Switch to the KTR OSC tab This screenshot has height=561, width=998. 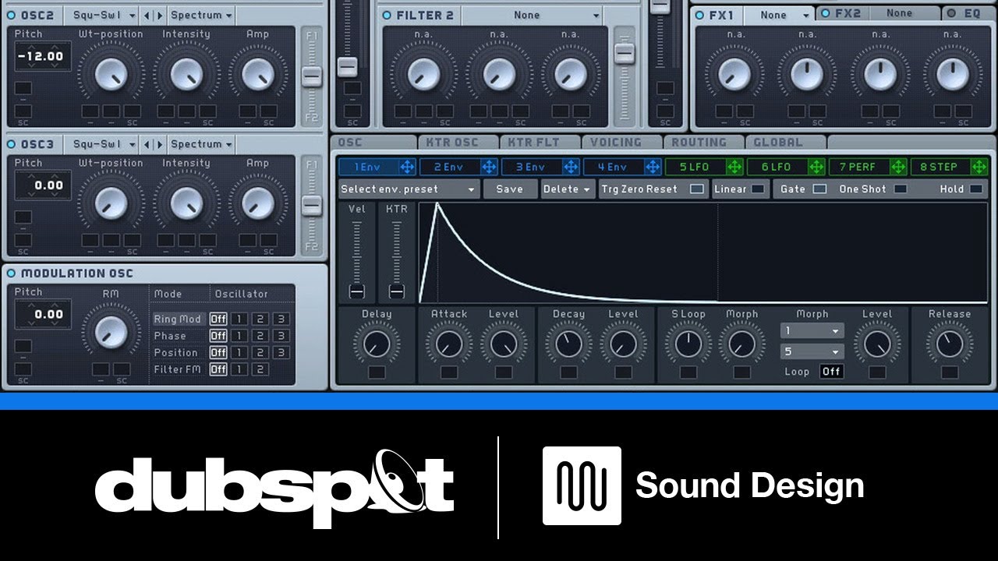click(457, 143)
